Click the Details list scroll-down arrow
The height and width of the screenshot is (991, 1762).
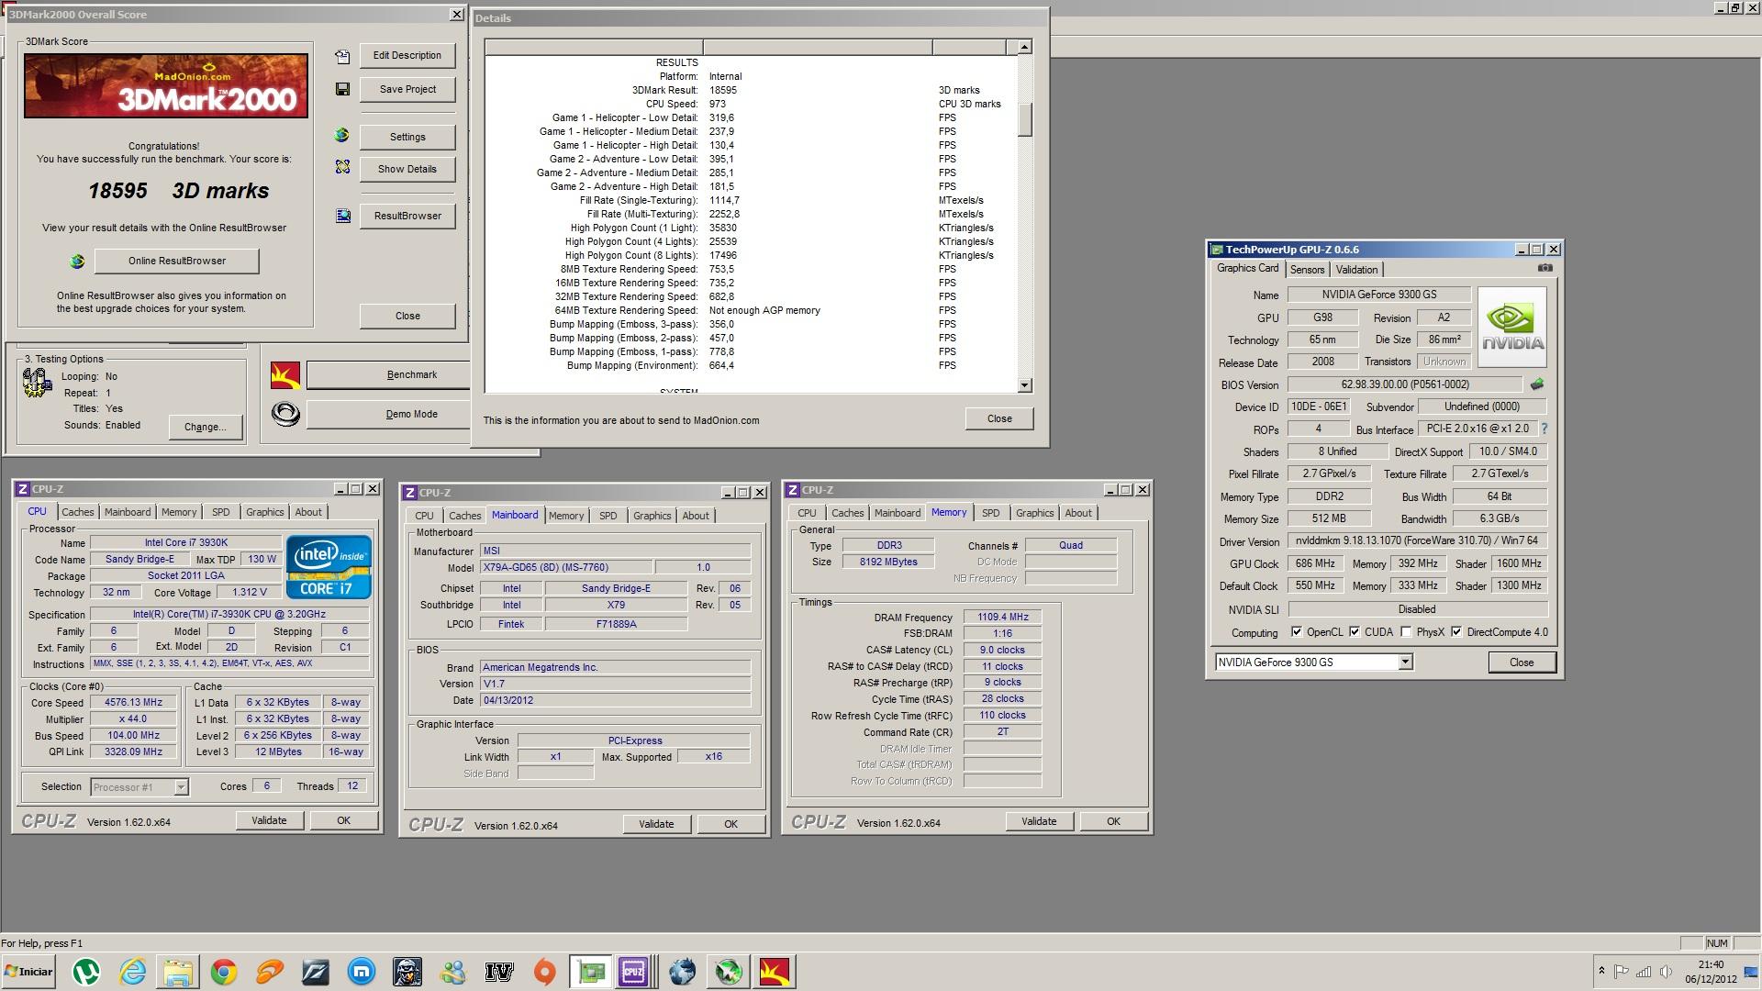1025,385
